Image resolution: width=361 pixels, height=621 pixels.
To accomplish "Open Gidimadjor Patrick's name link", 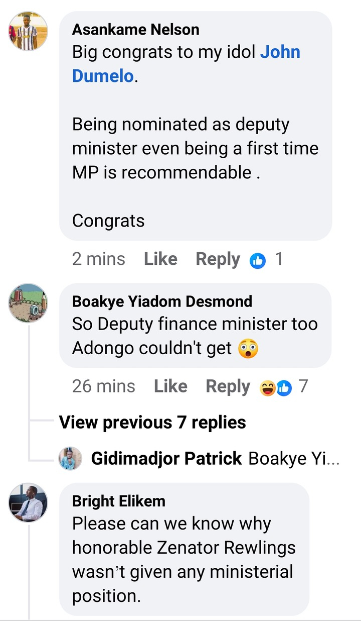I will [x=166, y=458].
